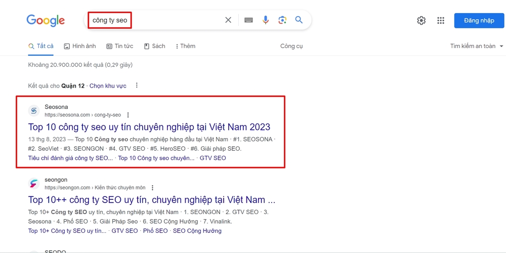
Task: Open the Google logo homepage link
Action: pyautogui.click(x=46, y=20)
